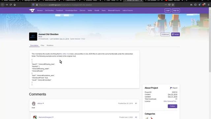Screen dimensions: 211x119
Task: Click the Login button
Action: (x=167, y=10)
